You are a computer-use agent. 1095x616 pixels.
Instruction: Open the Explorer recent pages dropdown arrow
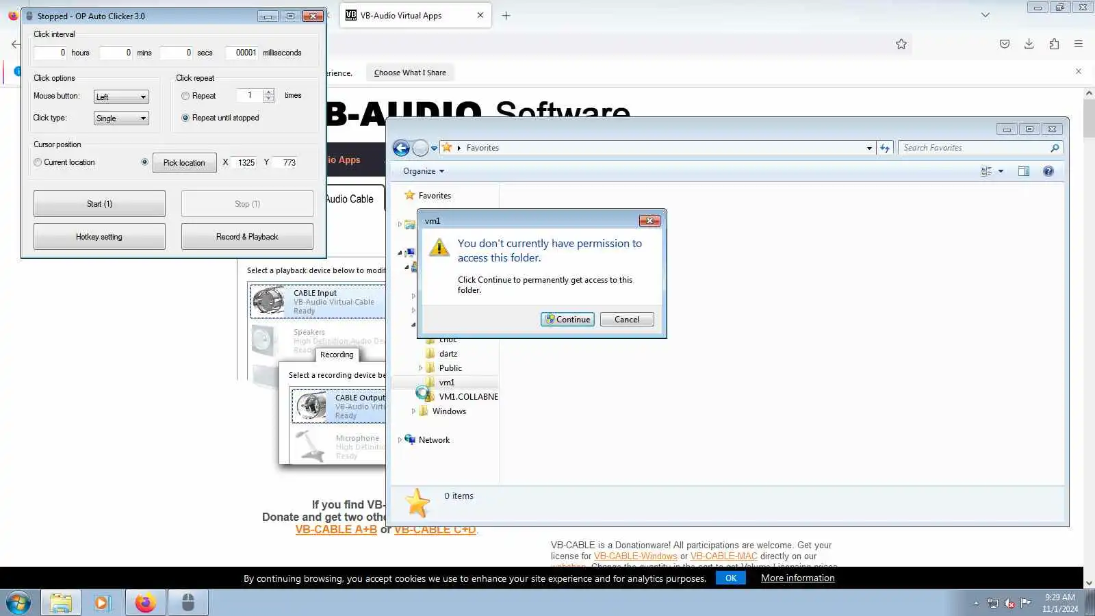pyautogui.click(x=434, y=148)
